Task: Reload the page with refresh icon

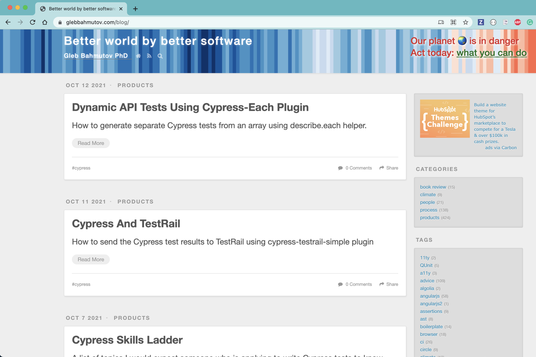Action: tap(33, 22)
